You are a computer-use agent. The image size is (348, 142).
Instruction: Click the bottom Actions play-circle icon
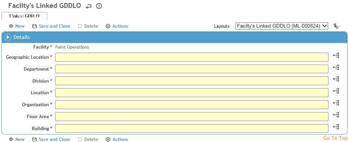pyautogui.click(x=108, y=139)
